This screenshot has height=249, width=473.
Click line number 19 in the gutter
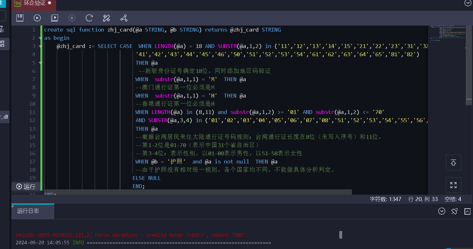pos(32,178)
